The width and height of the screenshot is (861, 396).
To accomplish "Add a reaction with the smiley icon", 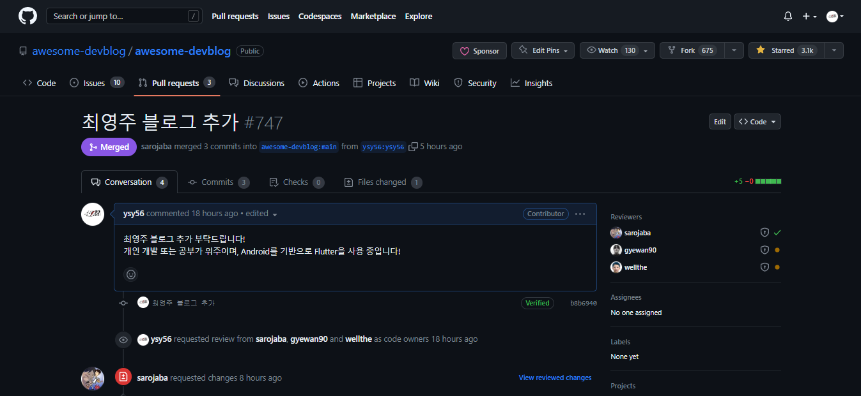I will pyautogui.click(x=131, y=274).
